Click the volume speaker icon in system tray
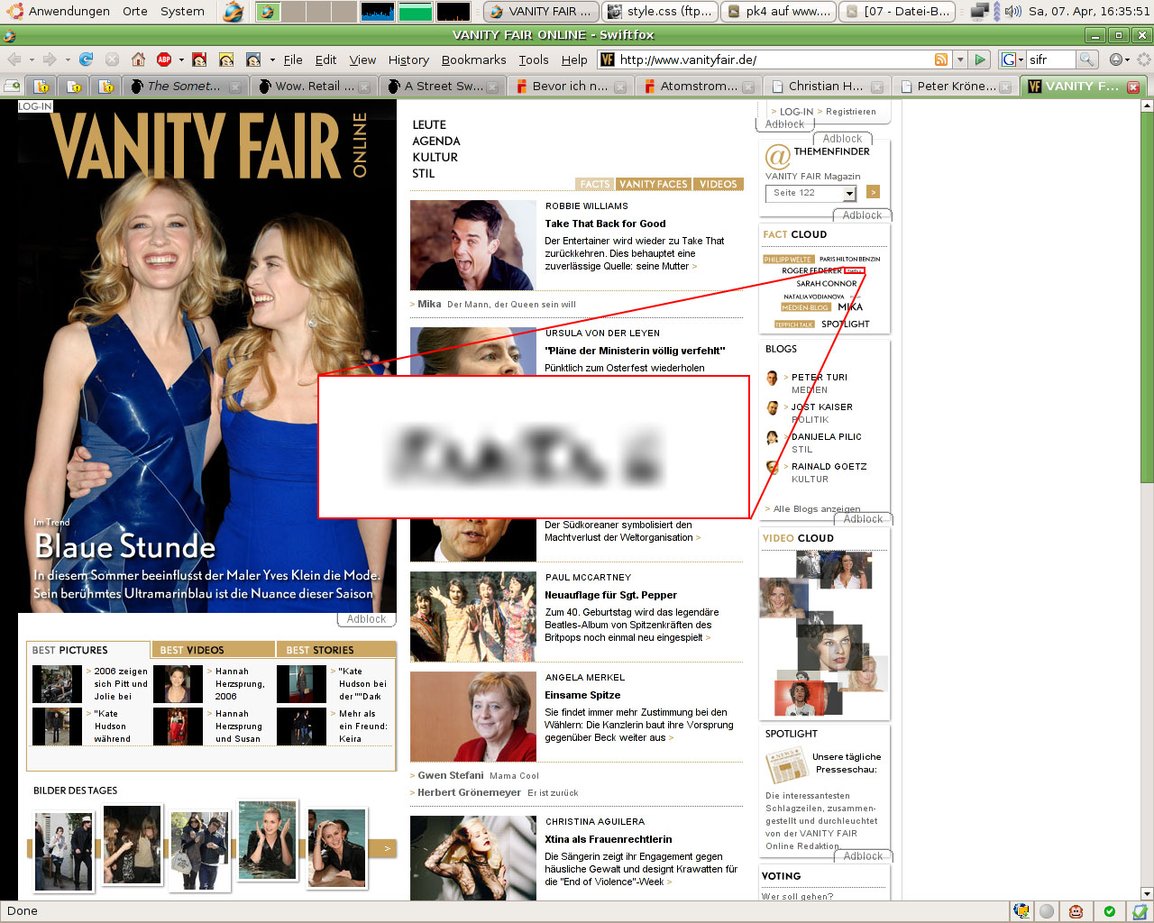The image size is (1154, 923). tap(1013, 11)
